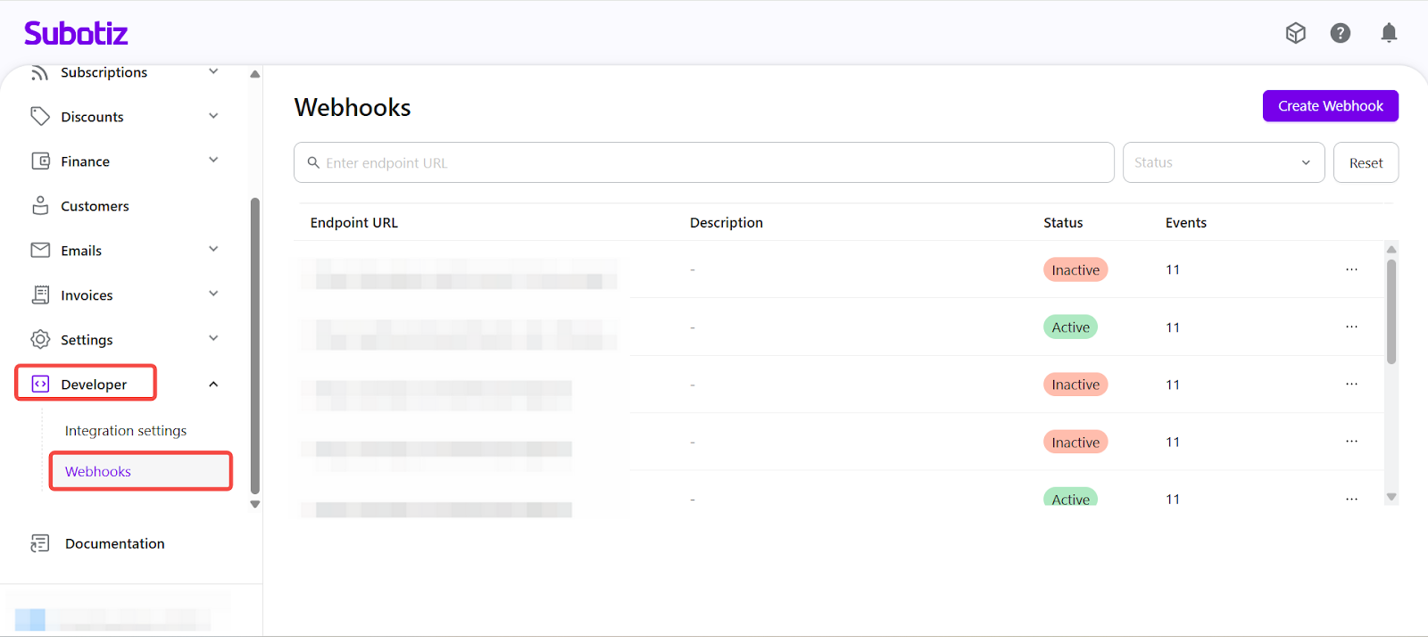Click the Documentation icon in sidebar
Screen dimensions: 1428x637
point(40,543)
